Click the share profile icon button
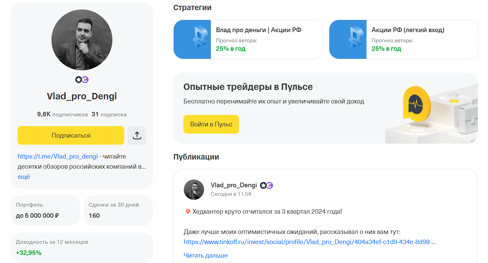Image resolution: width=488 pixels, height=263 pixels. click(x=137, y=135)
